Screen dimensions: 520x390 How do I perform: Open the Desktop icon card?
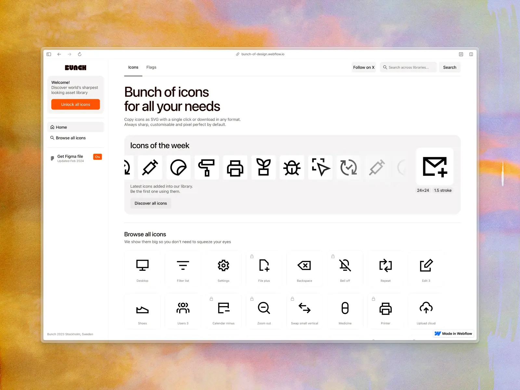(142, 268)
